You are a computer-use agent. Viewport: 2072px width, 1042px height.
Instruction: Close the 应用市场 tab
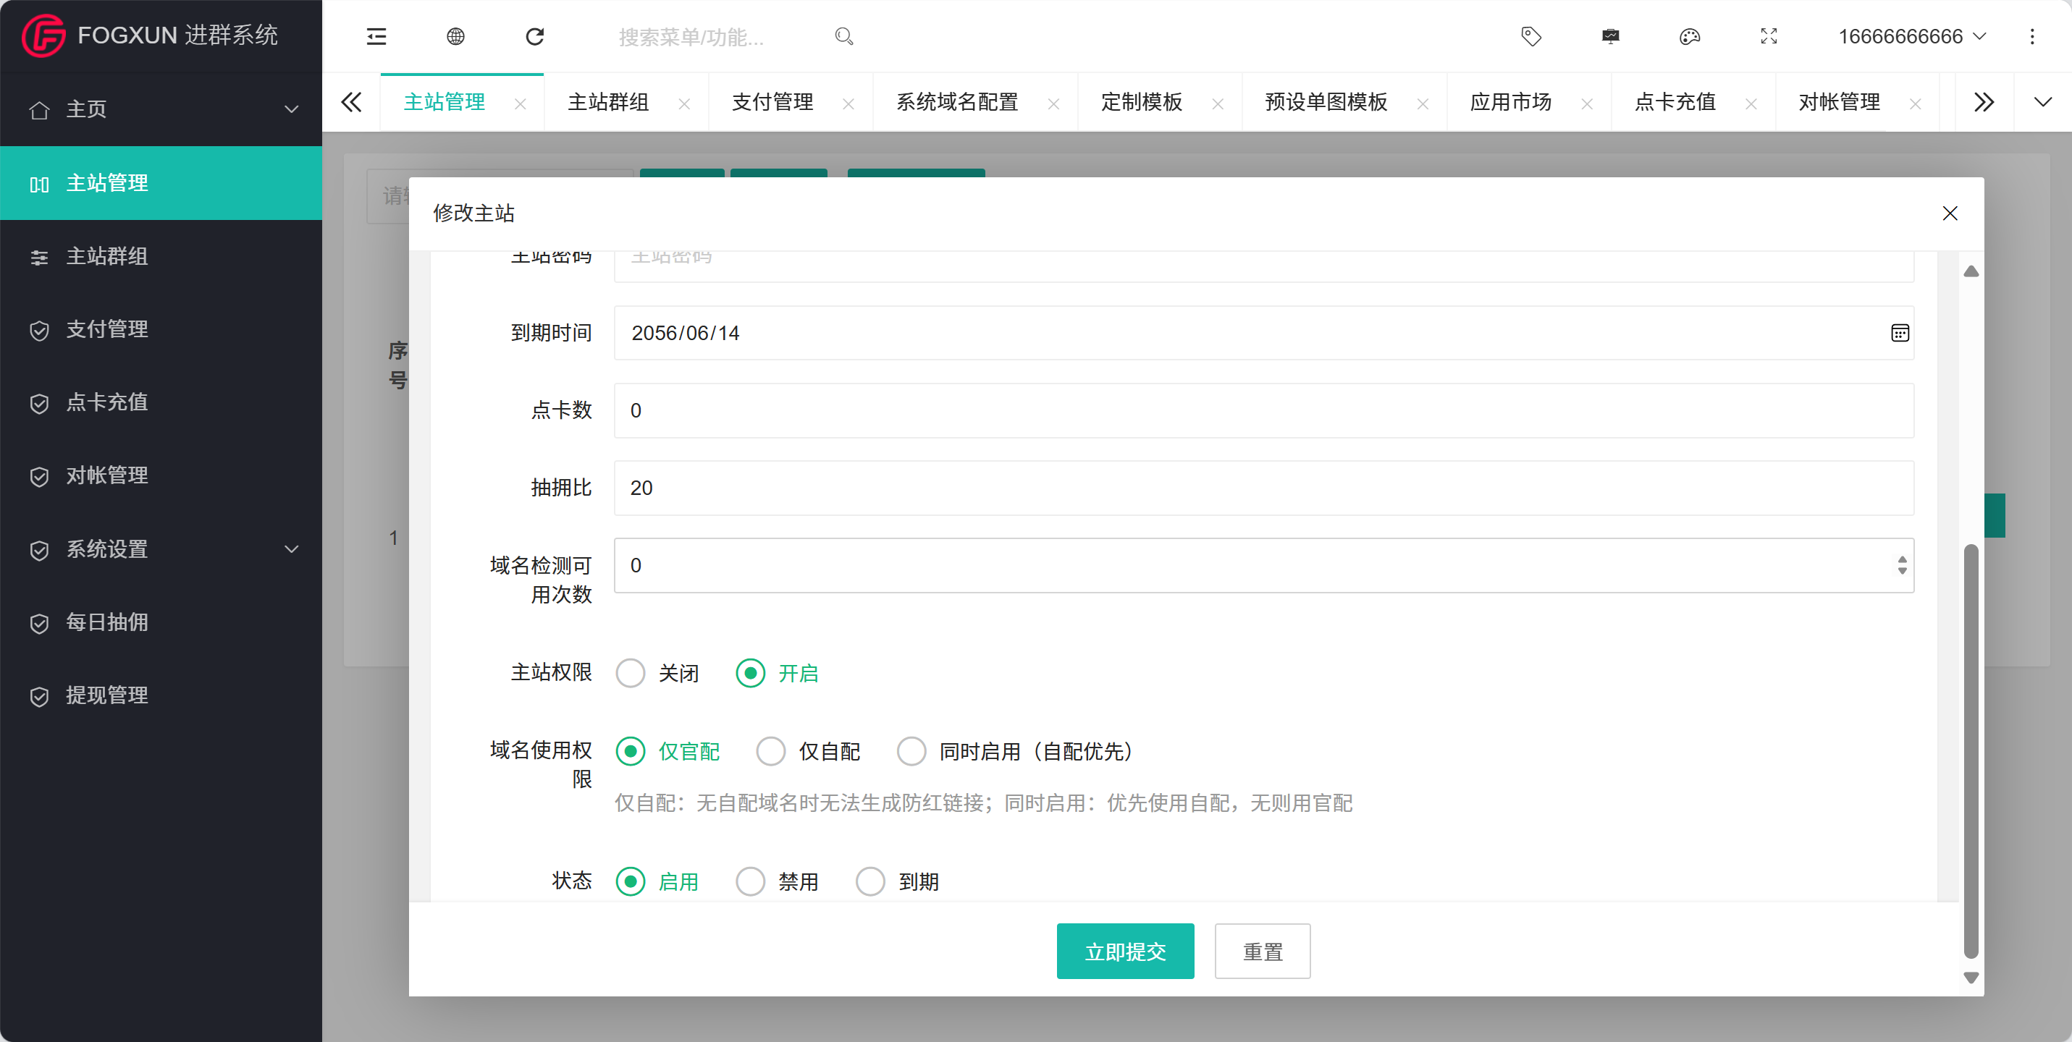pos(1587,103)
